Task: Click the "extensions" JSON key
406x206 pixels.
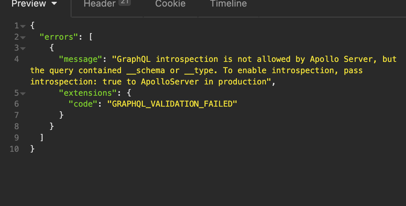Action: 86,93
